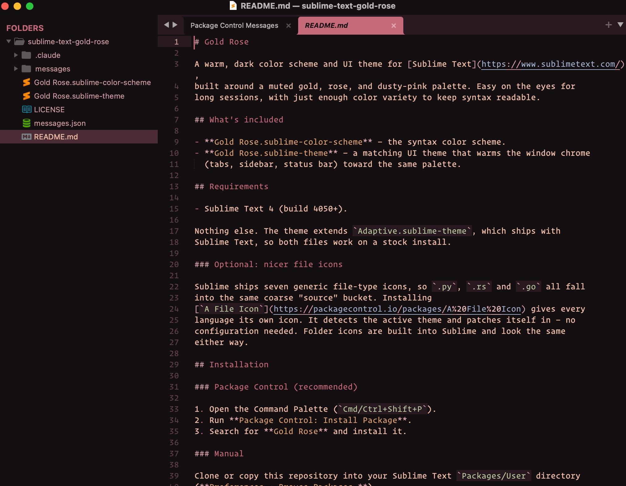The height and width of the screenshot is (486, 626).
Task: Click the sublime-text-gold-rose root folder name
Action: 68,42
